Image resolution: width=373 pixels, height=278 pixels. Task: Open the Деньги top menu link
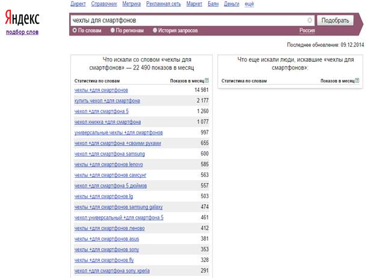point(232,4)
